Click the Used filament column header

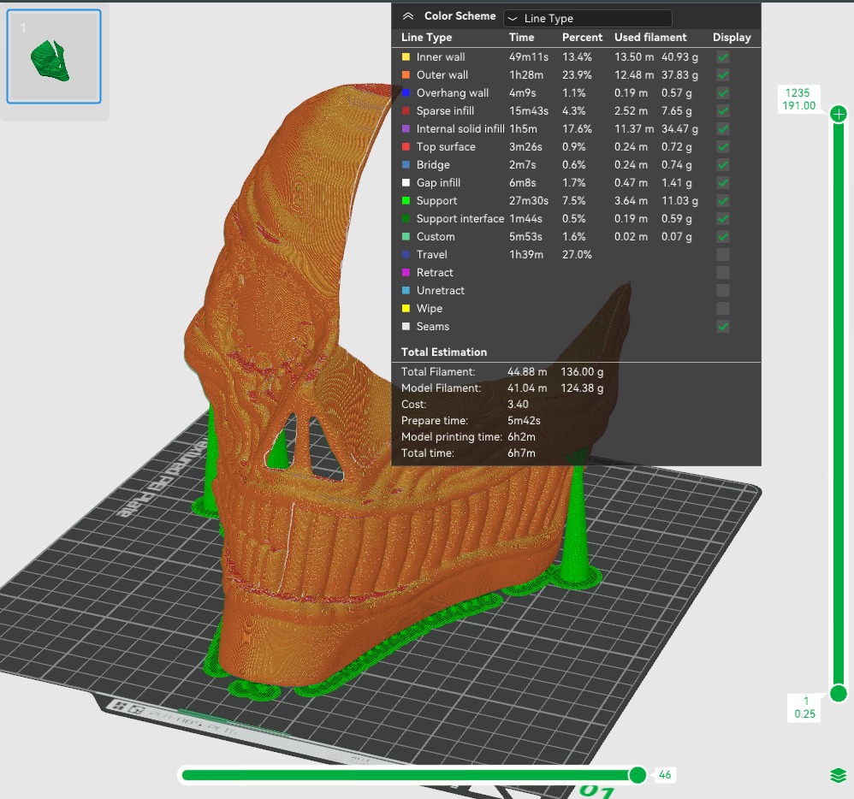(x=650, y=37)
